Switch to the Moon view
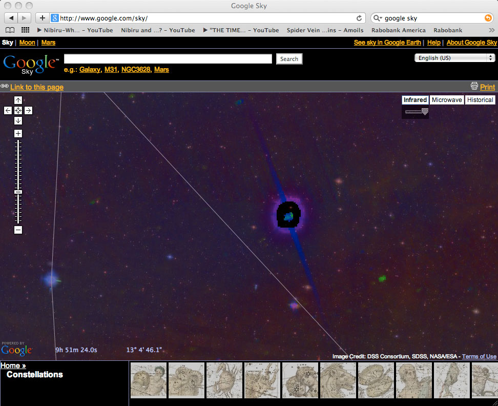This screenshot has width=498, height=406. pyautogui.click(x=27, y=43)
